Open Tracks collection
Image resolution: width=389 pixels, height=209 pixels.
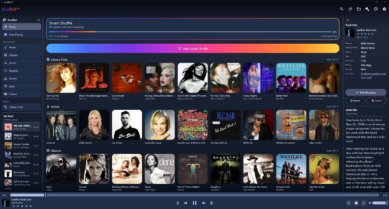point(22,47)
